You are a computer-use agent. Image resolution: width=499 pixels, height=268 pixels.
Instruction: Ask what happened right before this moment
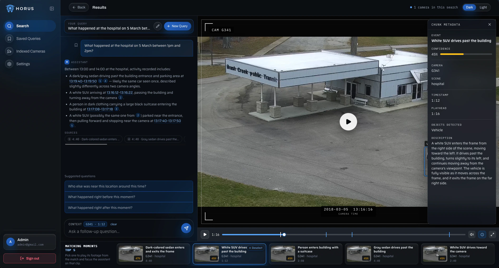click(129, 197)
